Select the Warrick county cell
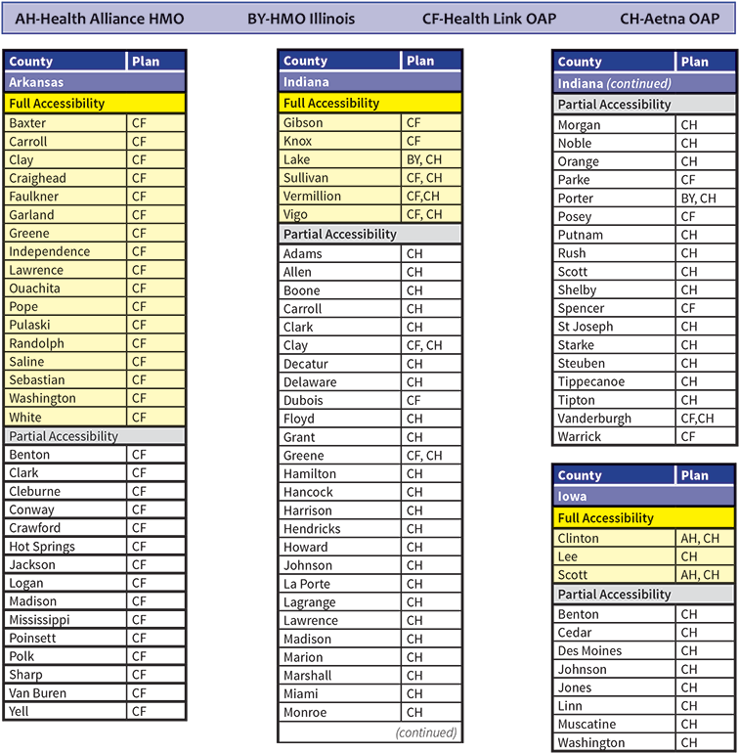This screenshot has height=753, width=739. click(x=614, y=436)
